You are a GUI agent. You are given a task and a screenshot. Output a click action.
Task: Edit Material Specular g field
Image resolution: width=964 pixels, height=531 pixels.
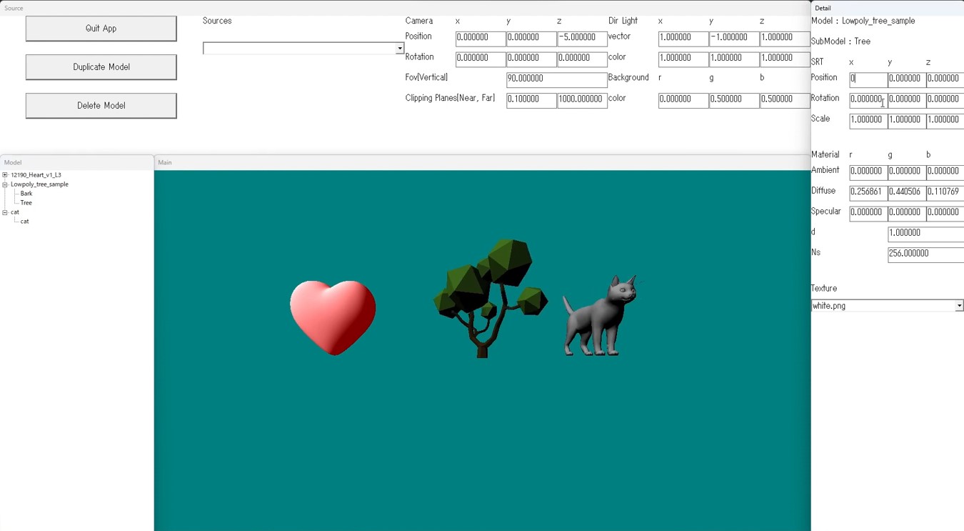907,213
